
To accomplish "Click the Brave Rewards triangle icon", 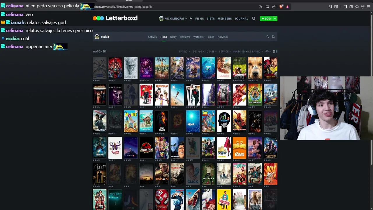I will tap(287, 7).
